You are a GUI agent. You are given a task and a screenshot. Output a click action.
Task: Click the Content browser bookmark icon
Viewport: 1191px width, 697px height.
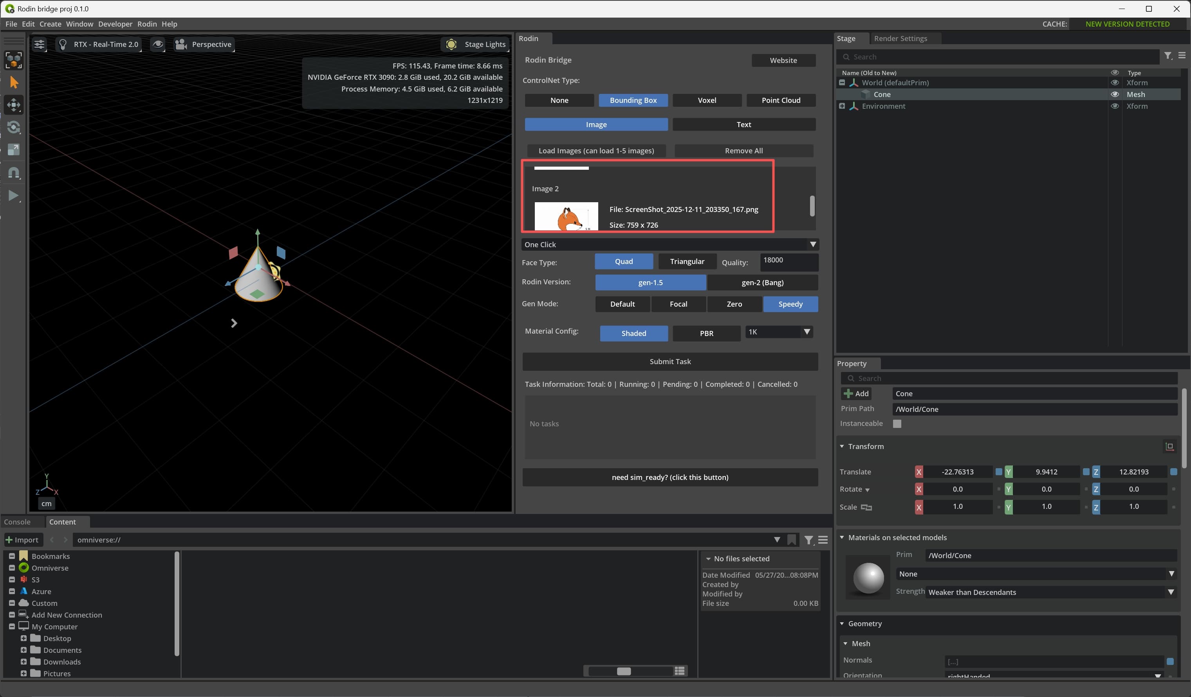pos(792,540)
